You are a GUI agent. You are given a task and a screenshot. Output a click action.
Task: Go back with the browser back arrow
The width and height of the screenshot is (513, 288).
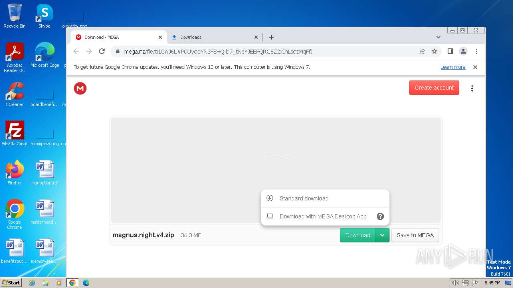pyautogui.click(x=76, y=51)
